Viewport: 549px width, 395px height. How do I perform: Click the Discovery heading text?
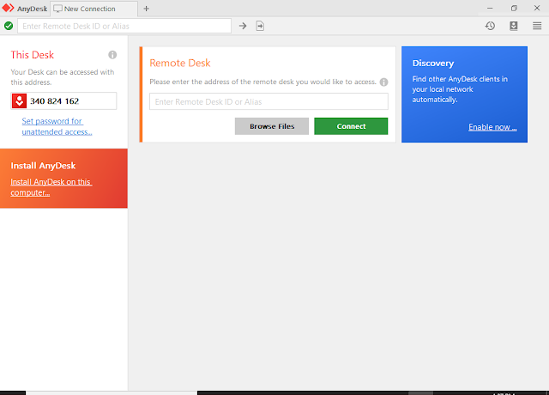pos(433,64)
